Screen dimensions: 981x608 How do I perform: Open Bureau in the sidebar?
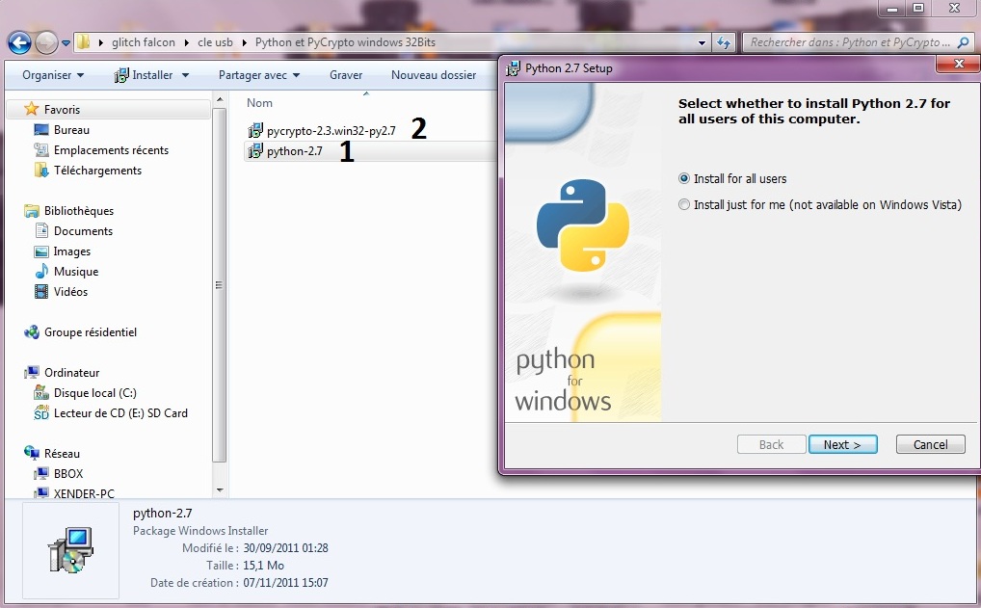click(71, 129)
